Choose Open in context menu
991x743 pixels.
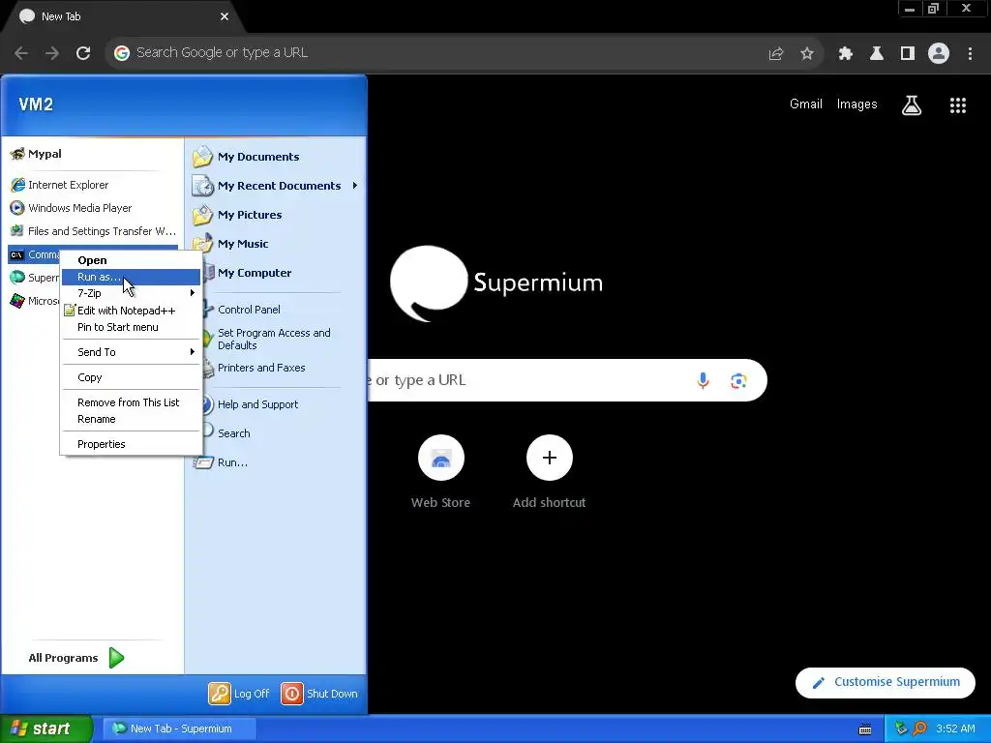(131, 260)
